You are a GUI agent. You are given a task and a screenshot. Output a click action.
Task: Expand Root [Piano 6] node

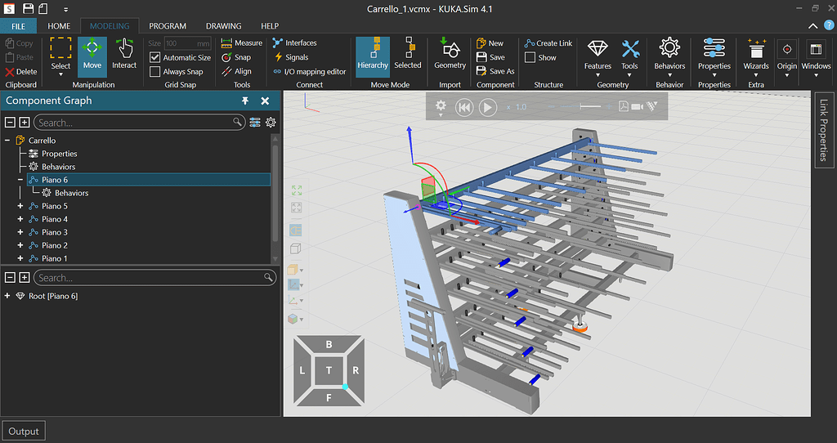coord(8,296)
